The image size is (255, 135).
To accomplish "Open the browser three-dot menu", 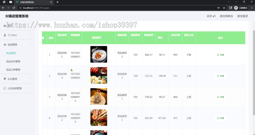I will [x=252, y=8].
